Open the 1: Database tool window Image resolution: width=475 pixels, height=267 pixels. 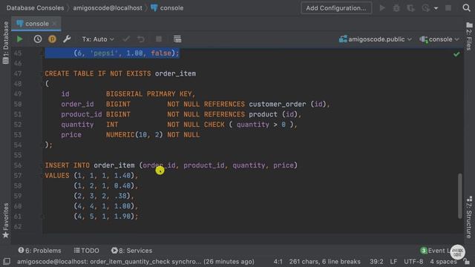click(x=5, y=42)
